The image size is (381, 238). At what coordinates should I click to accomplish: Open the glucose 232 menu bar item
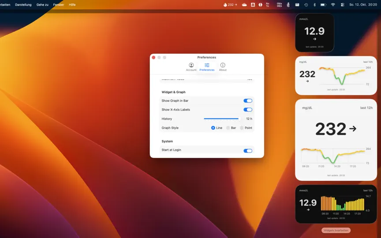[x=230, y=4]
